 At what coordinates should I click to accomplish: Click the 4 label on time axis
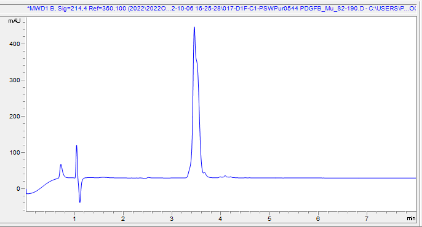pyautogui.click(x=220, y=218)
